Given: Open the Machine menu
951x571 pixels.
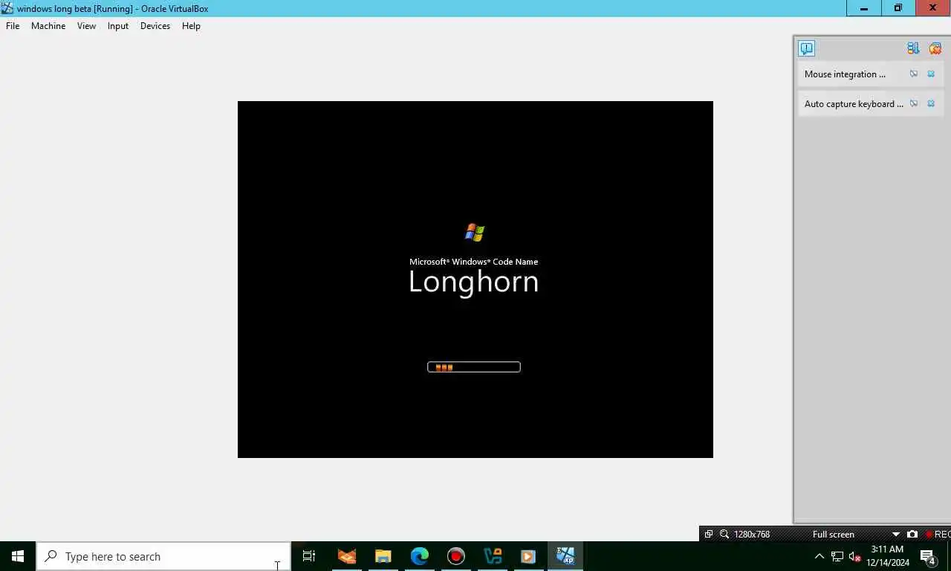Looking at the screenshot, I should click(48, 26).
